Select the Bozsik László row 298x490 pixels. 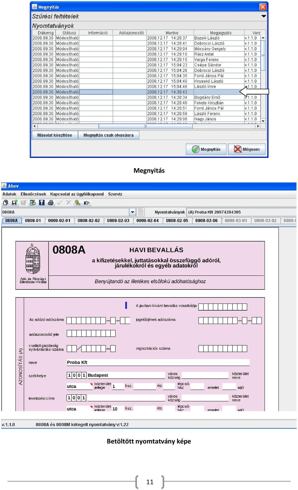[146, 38]
